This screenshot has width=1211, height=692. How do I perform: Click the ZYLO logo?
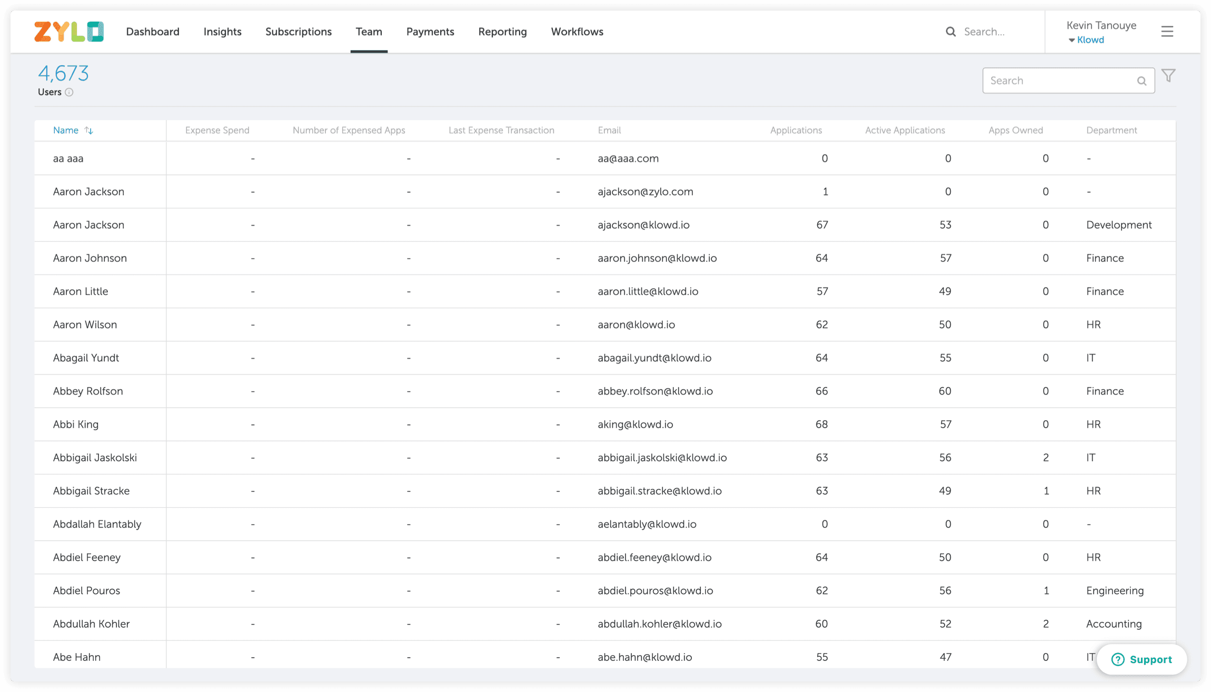[x=69, y=32]
